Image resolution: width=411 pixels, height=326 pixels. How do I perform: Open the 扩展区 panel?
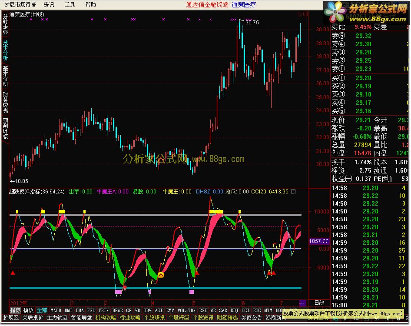[11, 318]
